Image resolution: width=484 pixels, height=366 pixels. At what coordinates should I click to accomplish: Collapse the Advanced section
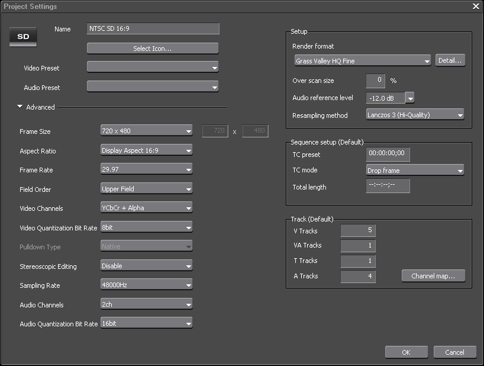click(x=20, y=107)
